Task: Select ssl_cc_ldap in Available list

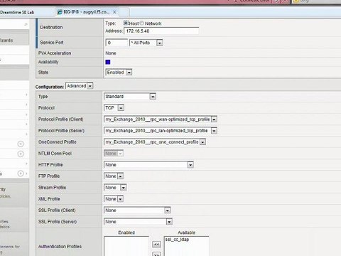Action: point(177,240)
